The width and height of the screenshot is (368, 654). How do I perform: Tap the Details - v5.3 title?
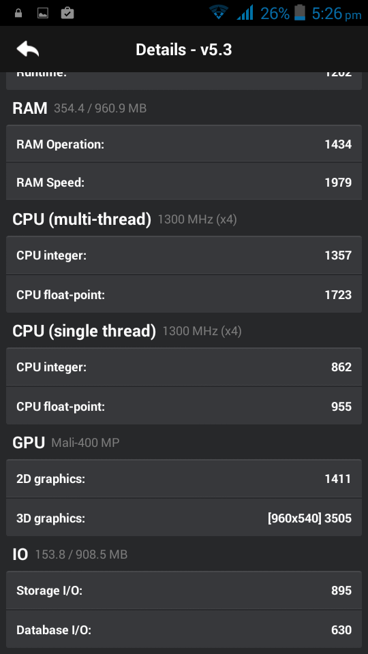[183, 50]
